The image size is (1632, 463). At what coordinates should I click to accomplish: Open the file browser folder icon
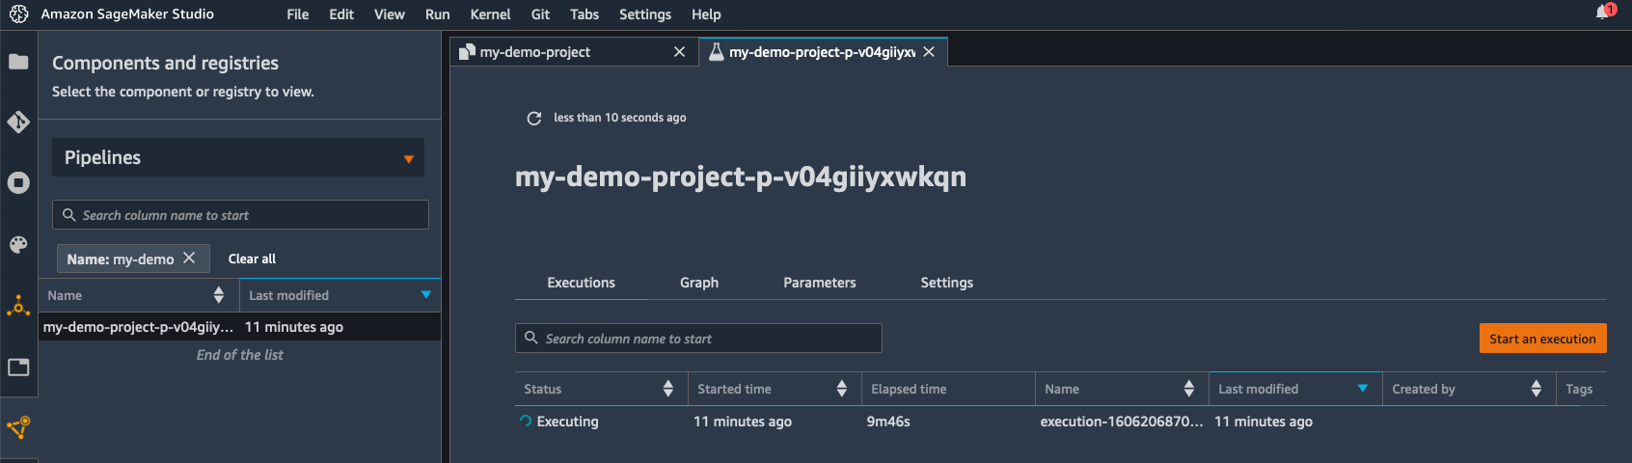(18, 62)
